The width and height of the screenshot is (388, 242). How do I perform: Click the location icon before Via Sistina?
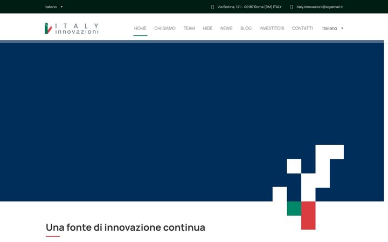212,7
